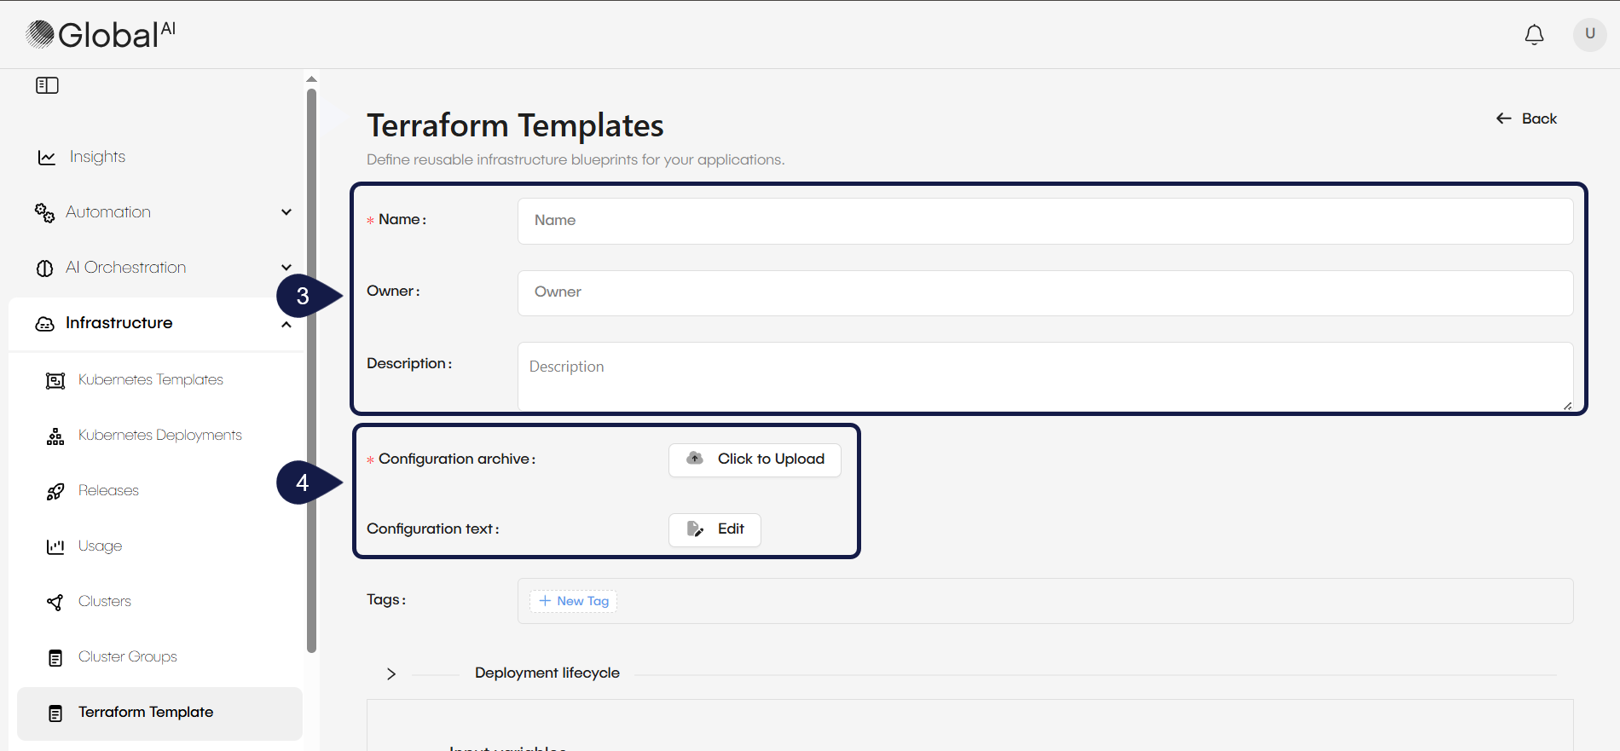Click the notification bell icon
The height and width of the screenshot is (751, 1620).
coord(1534,35)
